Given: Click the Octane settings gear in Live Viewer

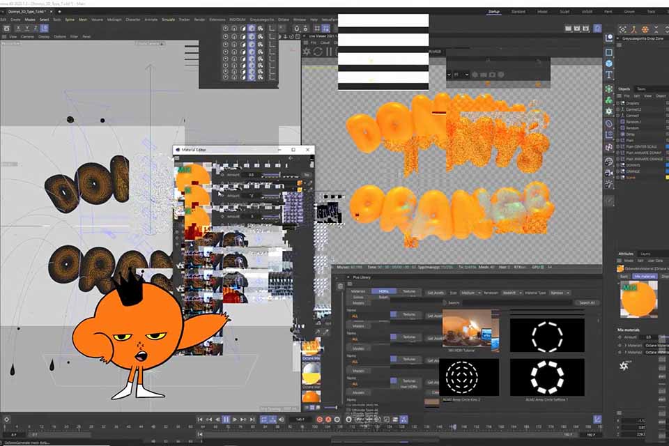Looking at the screenshot, I should pos(307,52).
